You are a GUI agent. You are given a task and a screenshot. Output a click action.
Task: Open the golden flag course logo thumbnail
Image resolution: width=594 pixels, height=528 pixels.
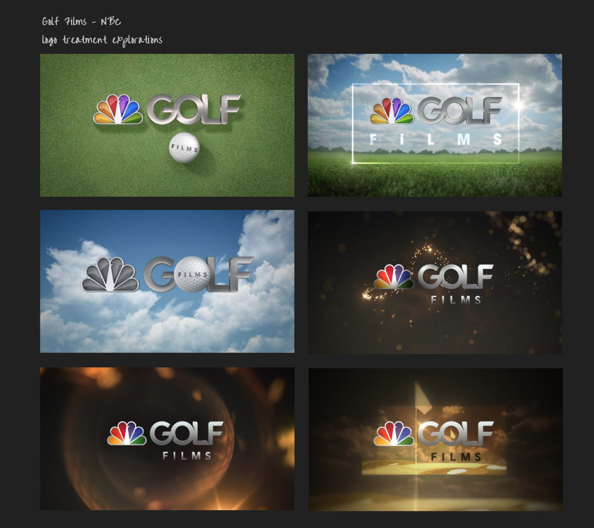(x=435, y=439)
